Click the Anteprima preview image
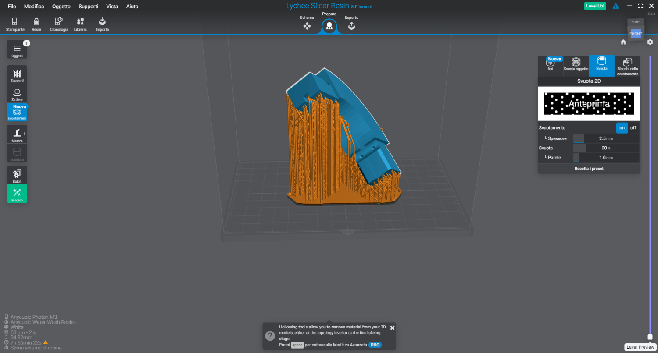 point(589,104)
